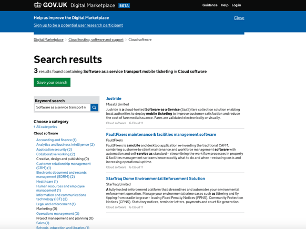Open the Justride result
This screenshot has width=306, height=229.
(114, 98)
